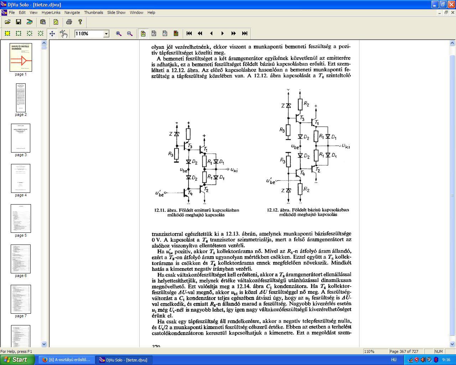The width and height of the screenshot is (456, 365).
Task: Open the View menu
Action: 33,12
